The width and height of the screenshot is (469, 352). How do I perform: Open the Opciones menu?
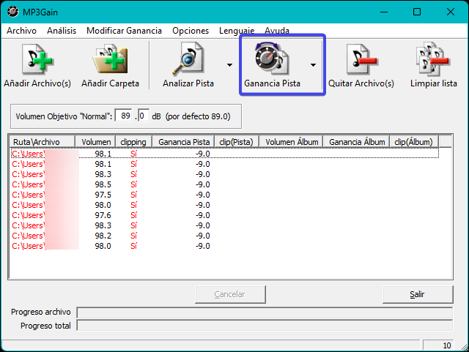(191, 31)
